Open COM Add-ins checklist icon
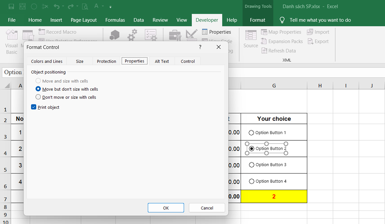The width and height of the screenshot is (385, 224). 151,35
